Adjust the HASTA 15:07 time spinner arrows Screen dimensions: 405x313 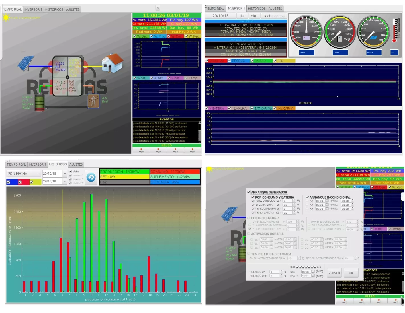coord(313,276)
